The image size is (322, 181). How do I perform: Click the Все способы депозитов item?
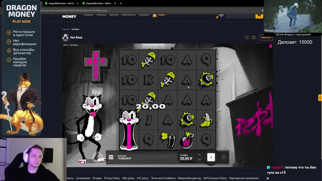click(x=21, y=51)
